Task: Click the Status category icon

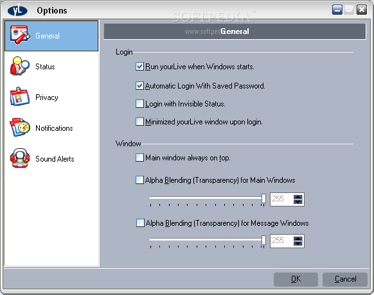Action: [20, 66]
